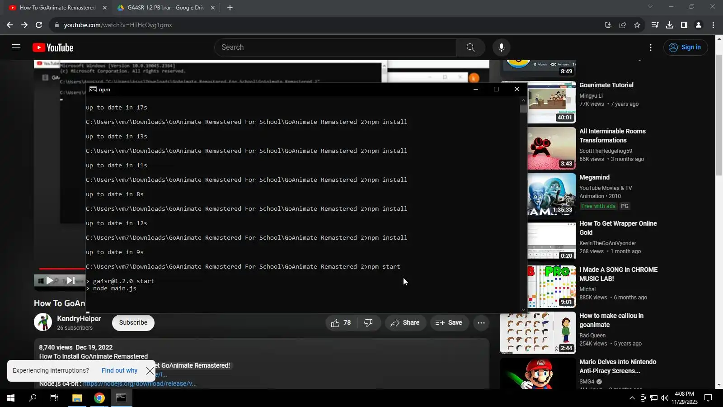
Task: Open Task View on the taskbar
Action: tap(54, 398)
